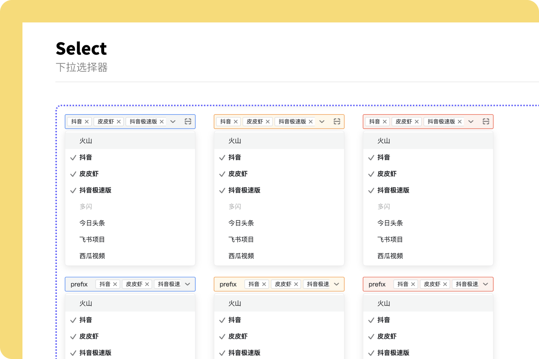Collapse orange select without prefix via chevron

322,122
